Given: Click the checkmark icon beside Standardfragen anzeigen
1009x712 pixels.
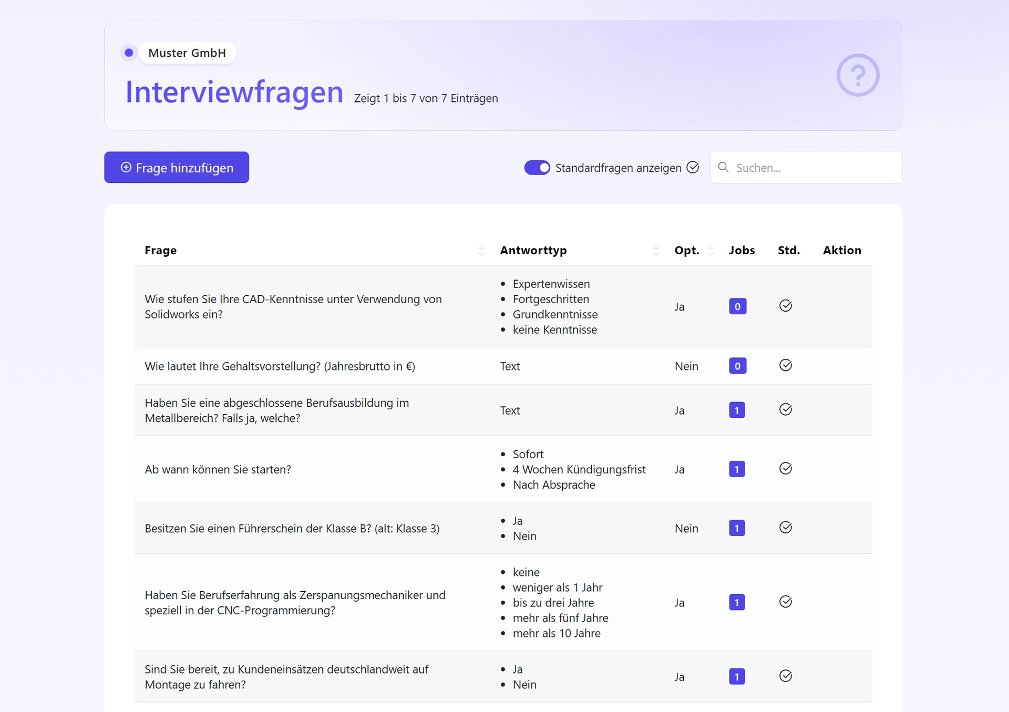Looking at the screenshot, I should click(693, 167).
